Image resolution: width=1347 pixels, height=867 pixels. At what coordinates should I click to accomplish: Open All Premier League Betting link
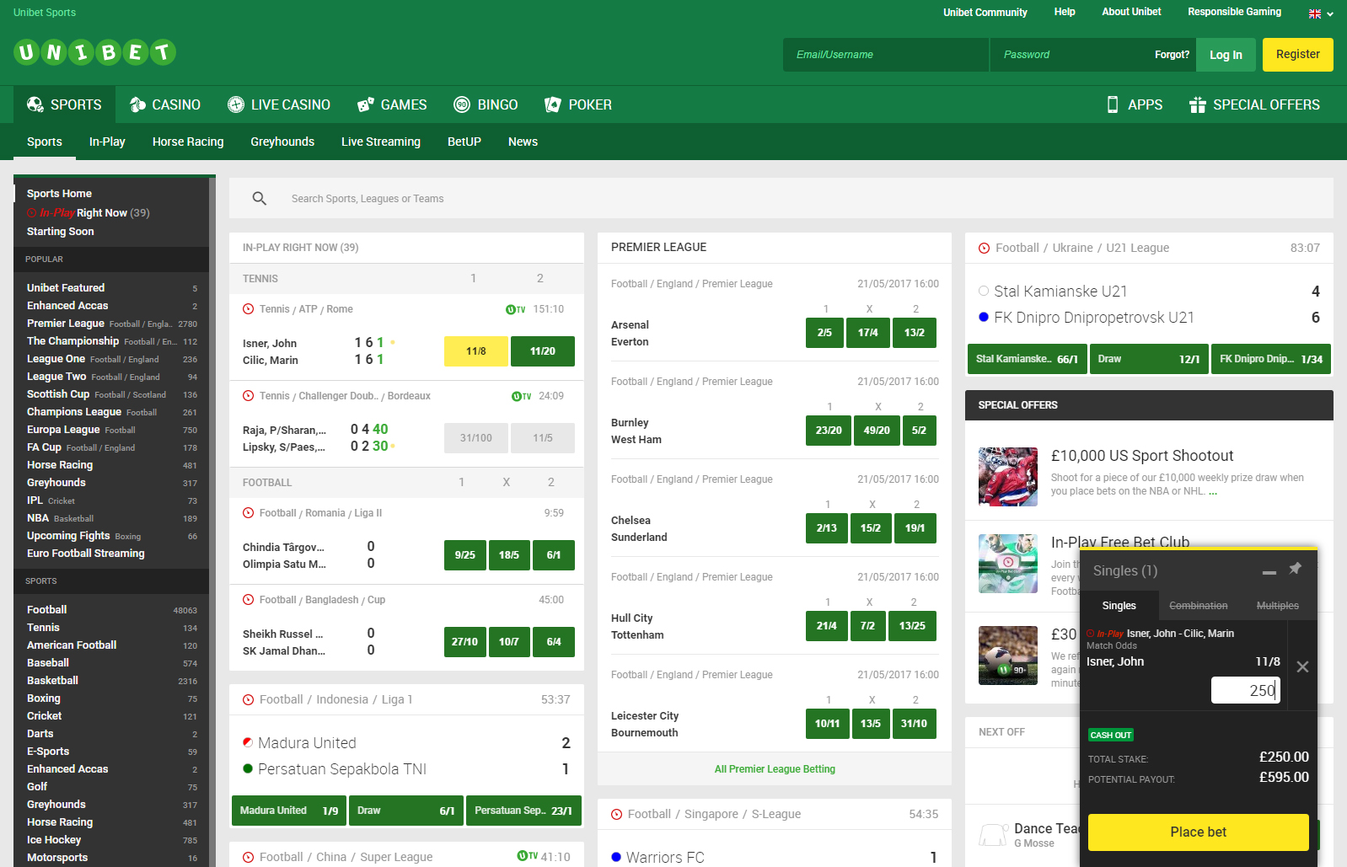pyautogui.click(x=775, y=769)
